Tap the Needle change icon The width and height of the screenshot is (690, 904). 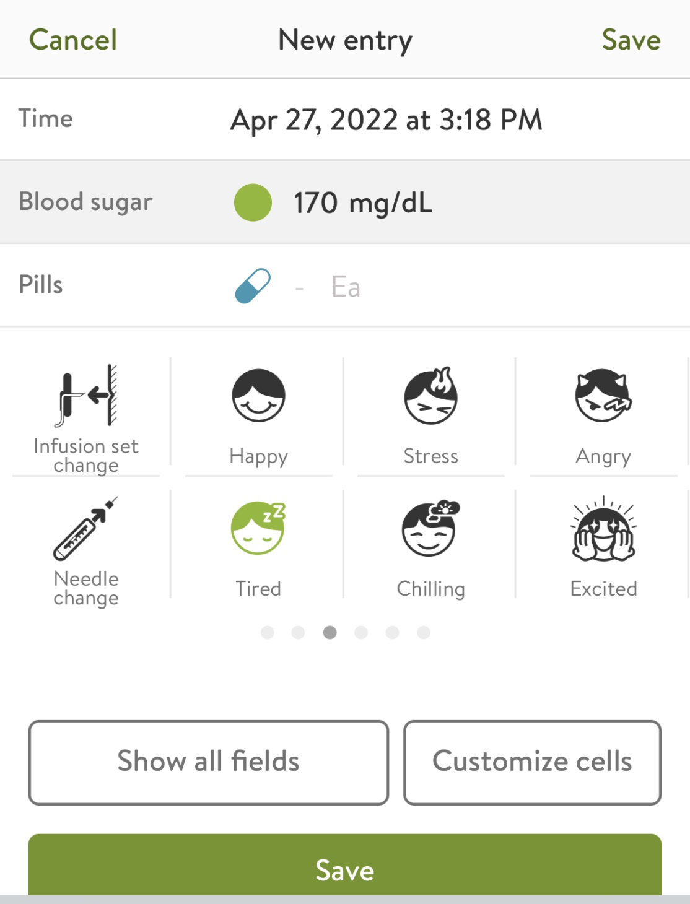[85, 528]
